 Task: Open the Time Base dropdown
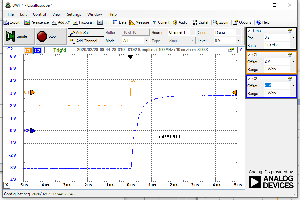point(293,45)
